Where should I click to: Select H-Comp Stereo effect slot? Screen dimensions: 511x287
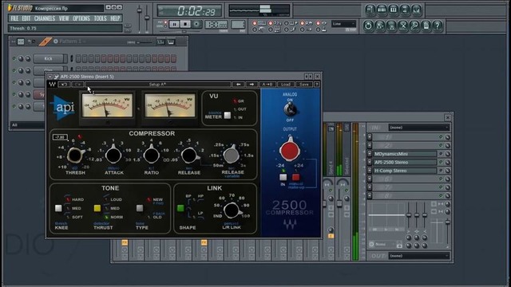click(405, 171)
